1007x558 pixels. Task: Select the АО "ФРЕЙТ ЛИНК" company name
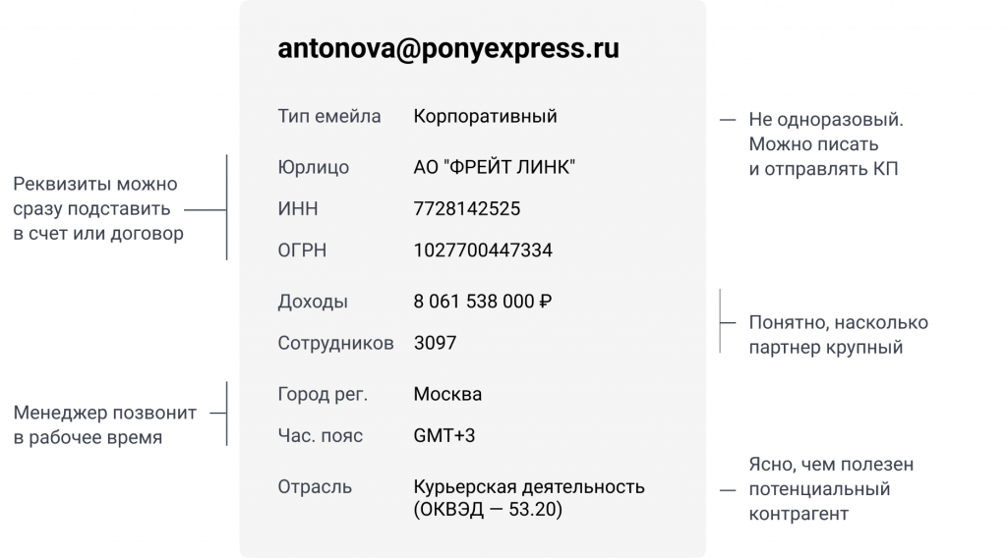[x=494, y=167]
